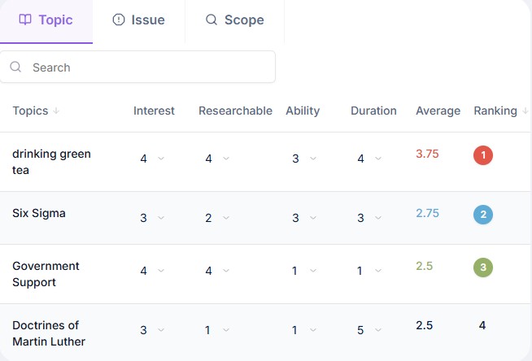Open Duration dropdown for Six Sigma
This screenshot has width=532, height=361.
369,218
